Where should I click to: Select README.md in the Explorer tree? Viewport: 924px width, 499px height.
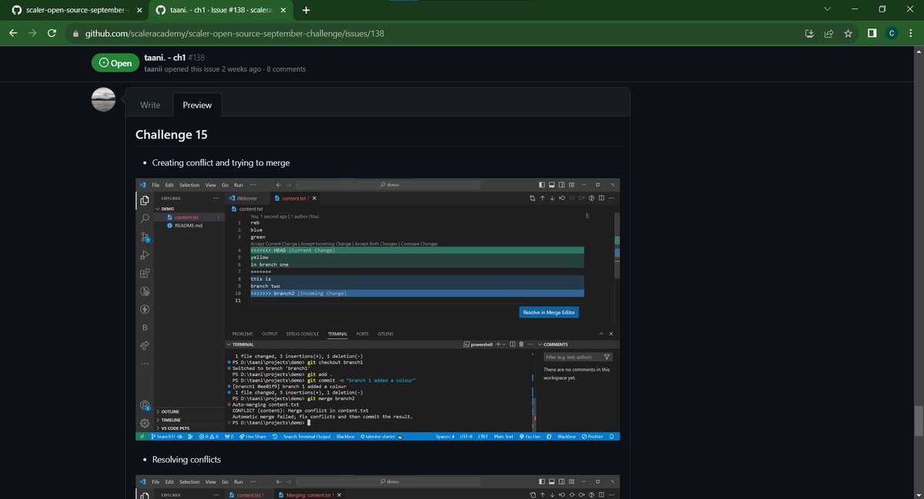coord(189,225)
